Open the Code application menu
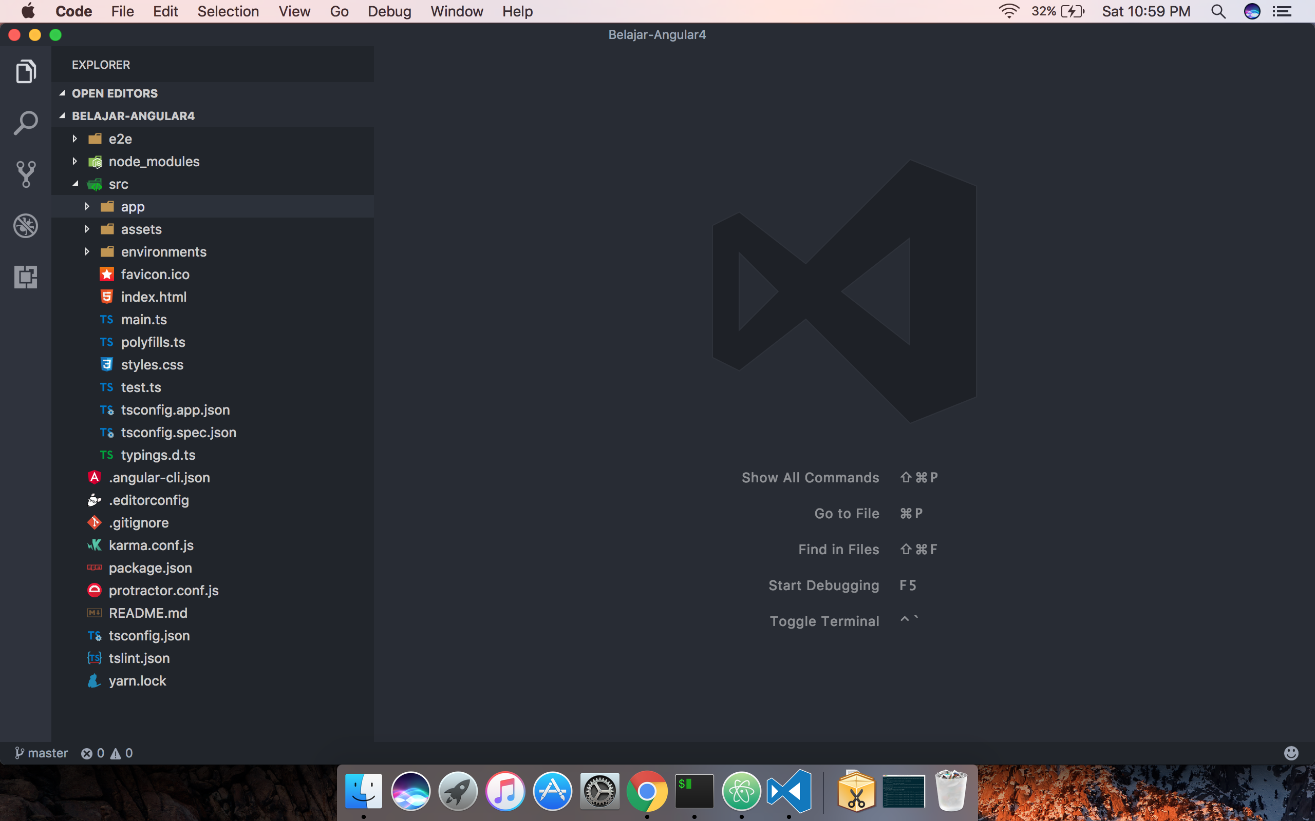The image size is (1315, 821). [73, 11]
